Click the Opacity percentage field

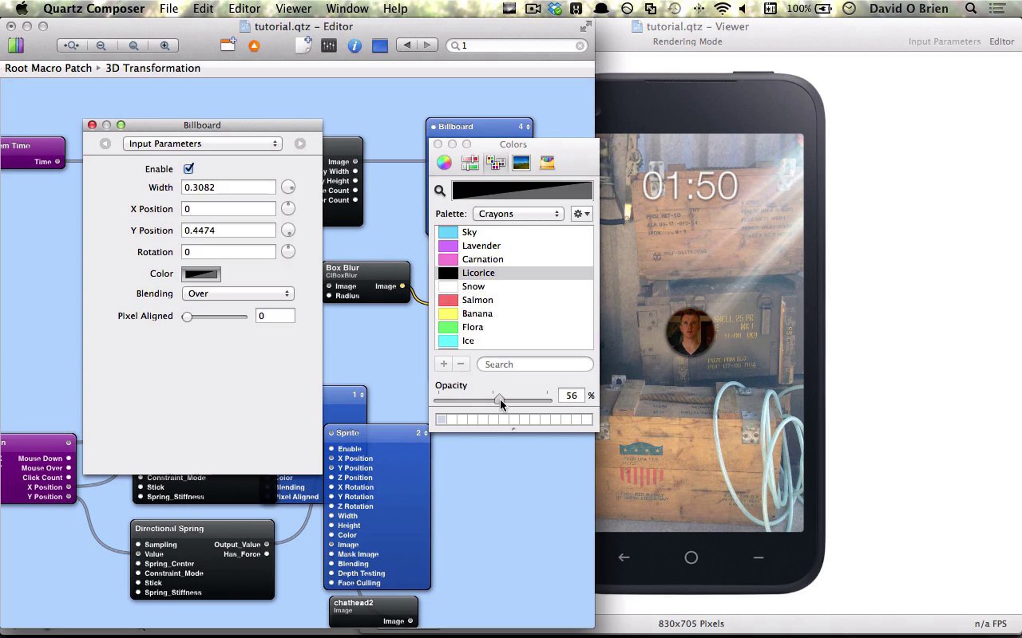tap(571, 396)
